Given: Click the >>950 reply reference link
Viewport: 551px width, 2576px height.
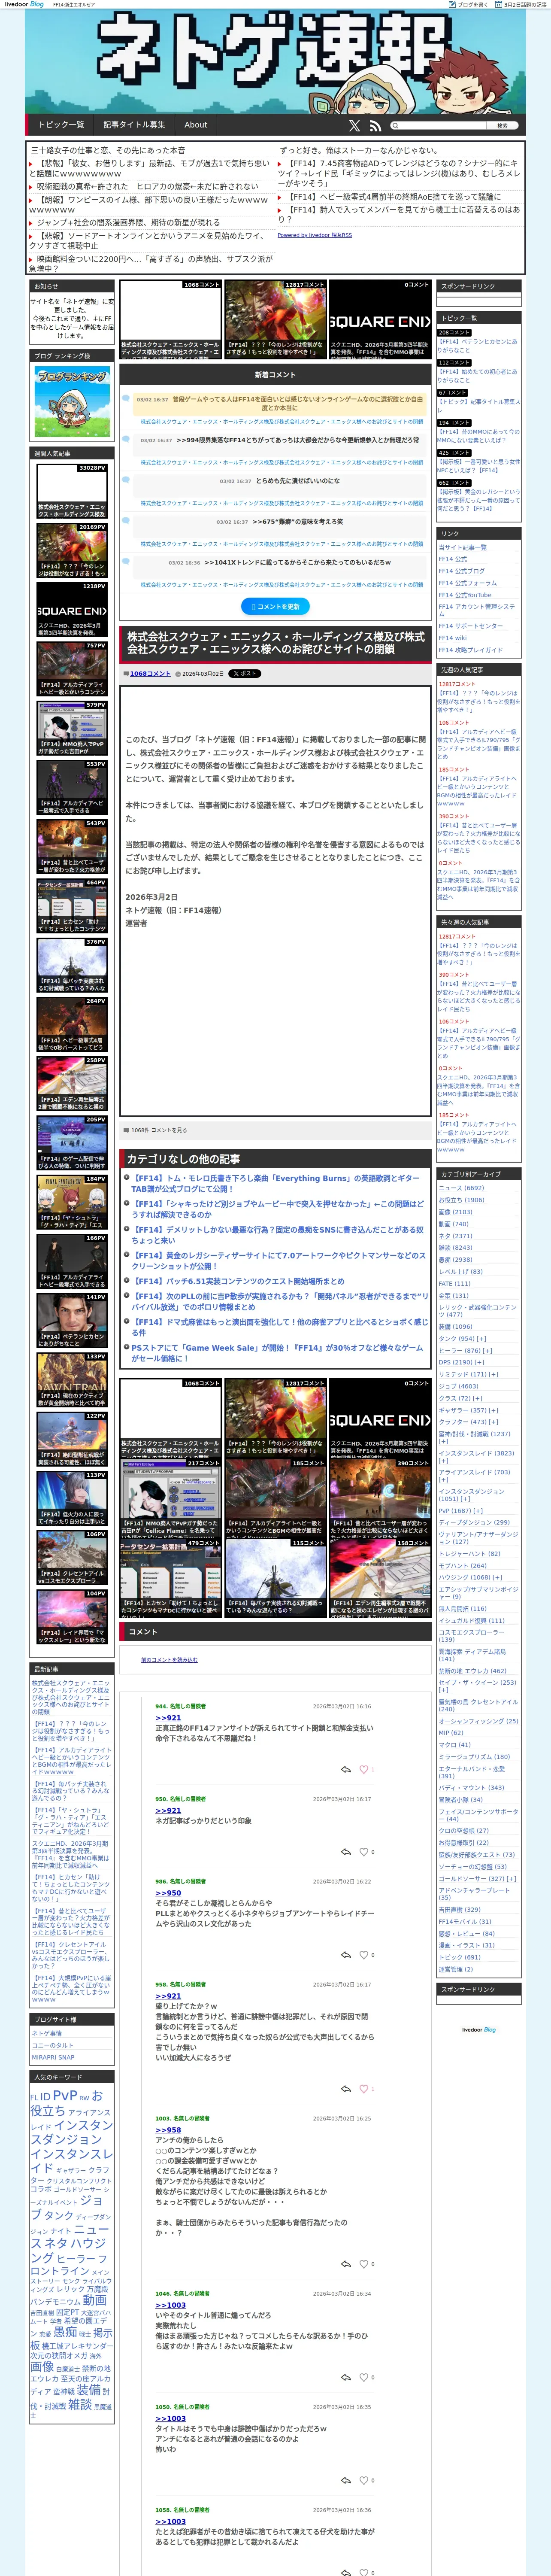Looking at the screenshot, I should [x=168, y=1893].
